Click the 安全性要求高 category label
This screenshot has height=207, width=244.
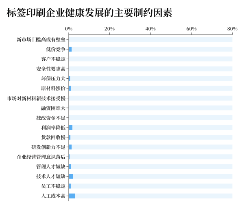coord(51,69)
